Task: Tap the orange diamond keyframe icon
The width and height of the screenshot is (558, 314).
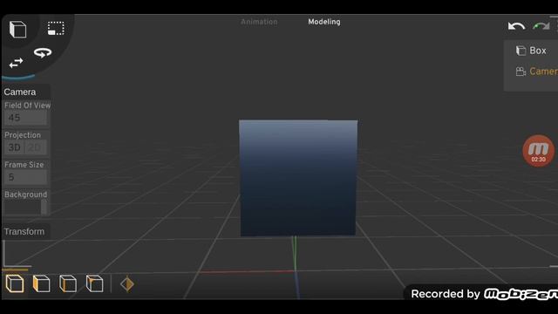Action: pos(127,284)
